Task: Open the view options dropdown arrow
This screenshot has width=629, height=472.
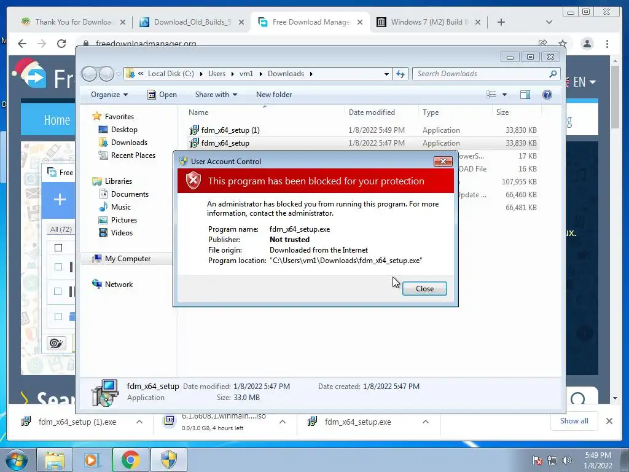Action: tap(505, 95)
